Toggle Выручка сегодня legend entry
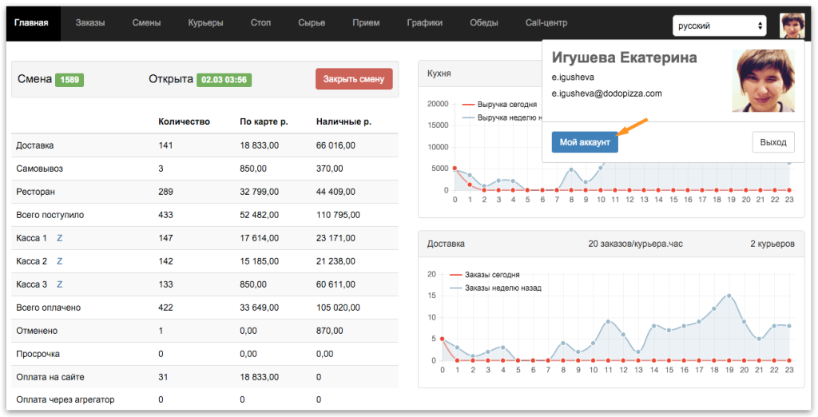The height and width of the screenshot is (417, 818). coord(499,105)
